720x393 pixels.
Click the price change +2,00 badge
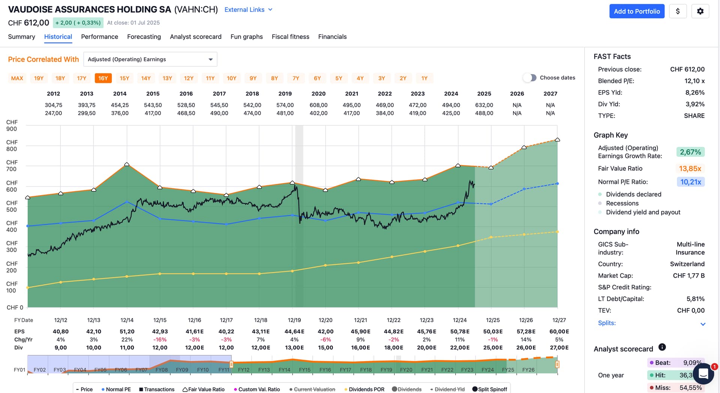point(78,23)
